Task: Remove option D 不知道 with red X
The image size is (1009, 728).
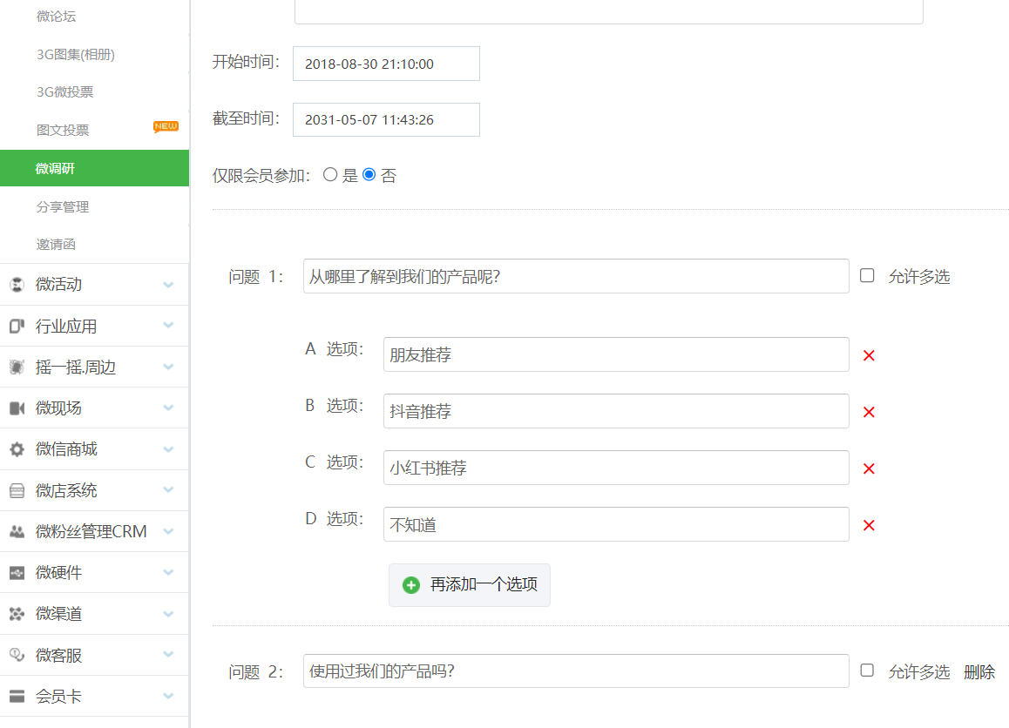Action: click(869, 525)
